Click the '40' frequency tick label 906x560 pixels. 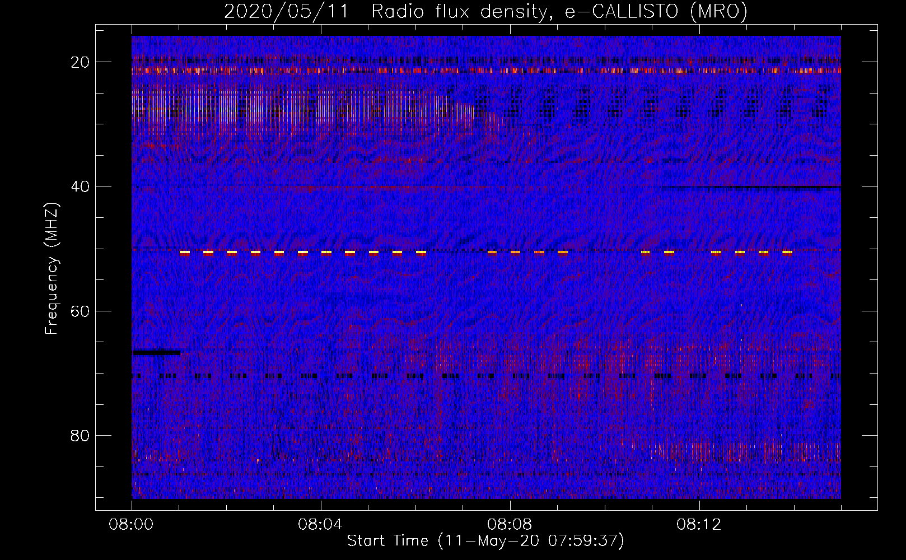(x=81, y=186)
